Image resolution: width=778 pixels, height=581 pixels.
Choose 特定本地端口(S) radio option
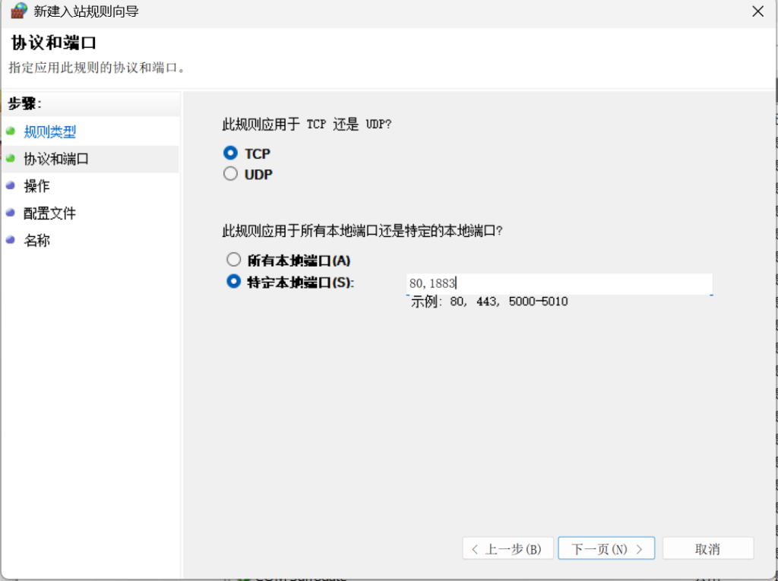coord(233,282)
